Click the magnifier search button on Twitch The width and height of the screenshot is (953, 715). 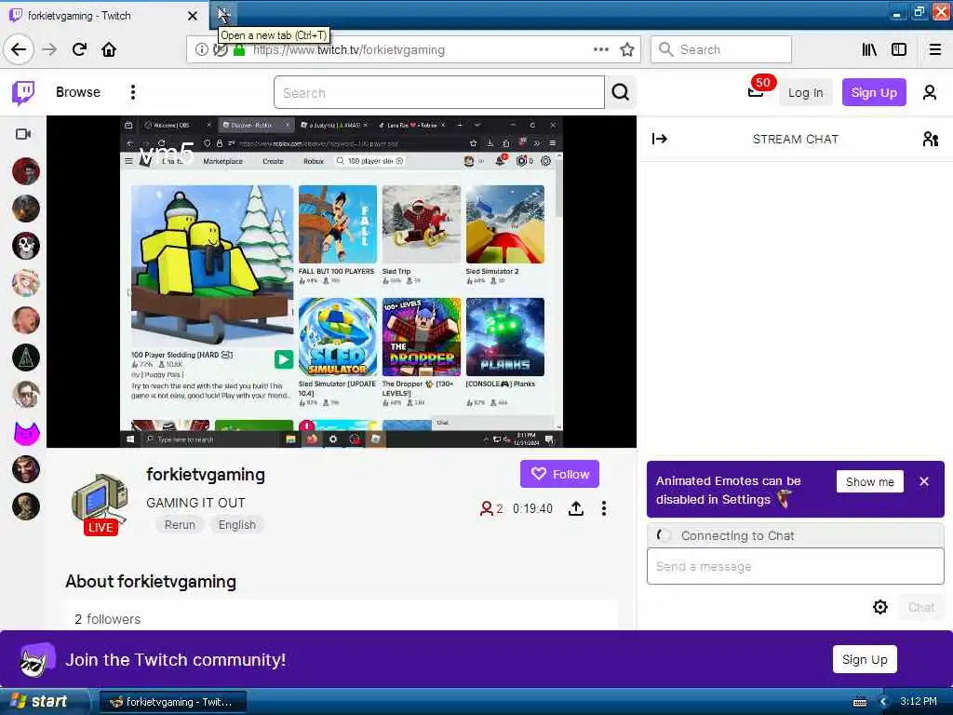tap(621, 92)
